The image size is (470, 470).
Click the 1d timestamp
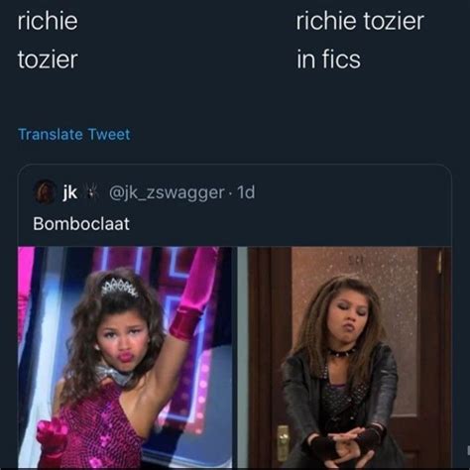point(246,191)
